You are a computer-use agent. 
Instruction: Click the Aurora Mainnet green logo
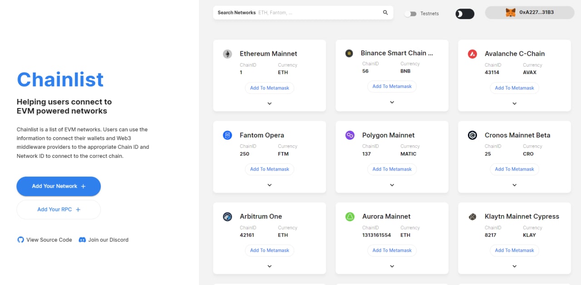tap(350, 216)
